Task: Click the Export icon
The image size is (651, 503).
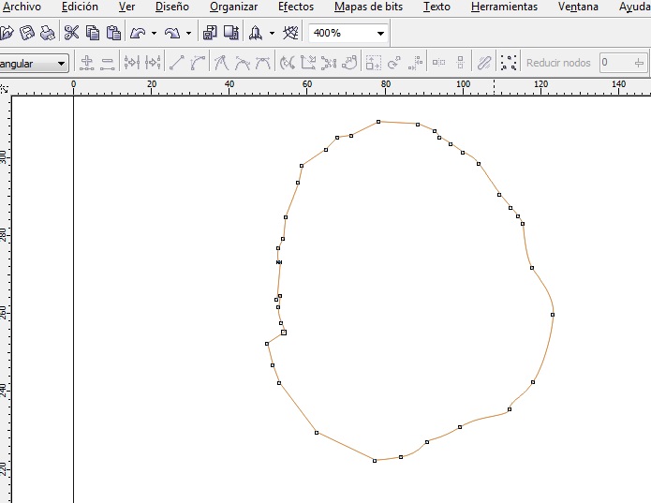Action: [x=230, y=33]
